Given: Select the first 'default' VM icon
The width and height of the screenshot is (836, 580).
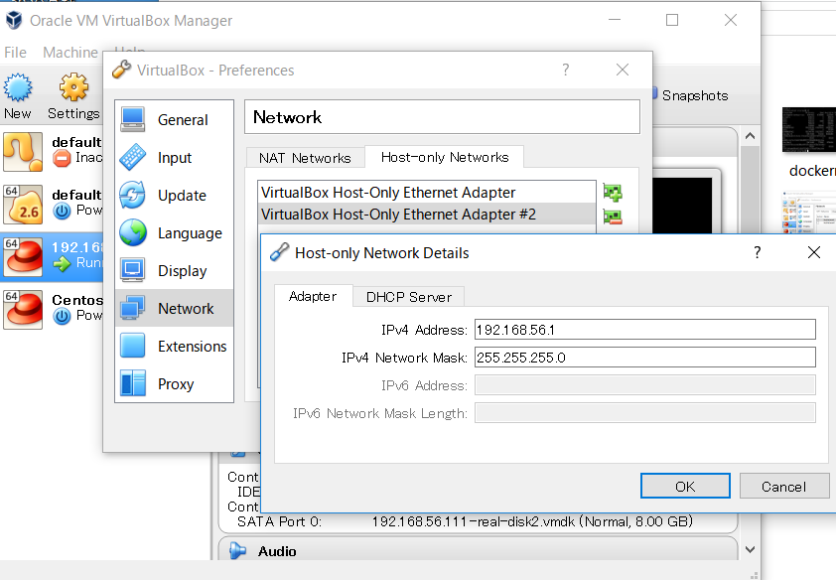Looking at the screenshot, I should pos(23,152).
